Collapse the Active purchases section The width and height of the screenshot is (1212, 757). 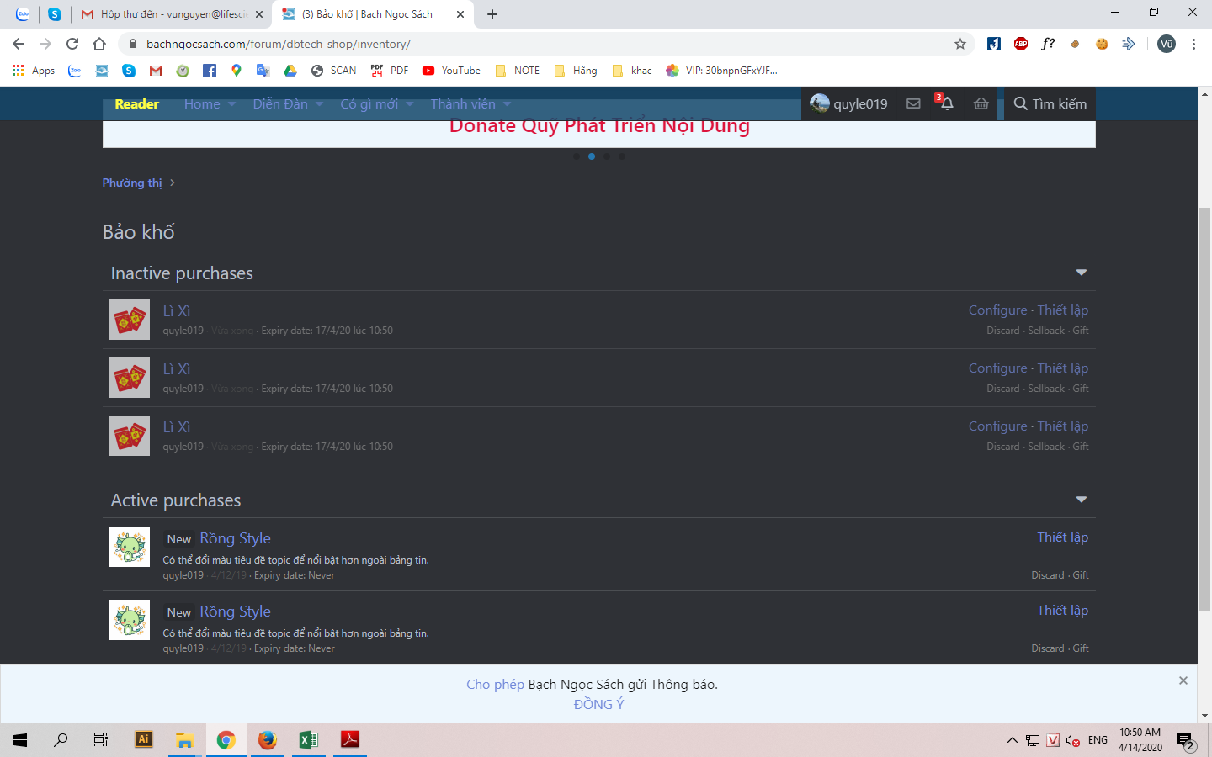[1082, 500]
